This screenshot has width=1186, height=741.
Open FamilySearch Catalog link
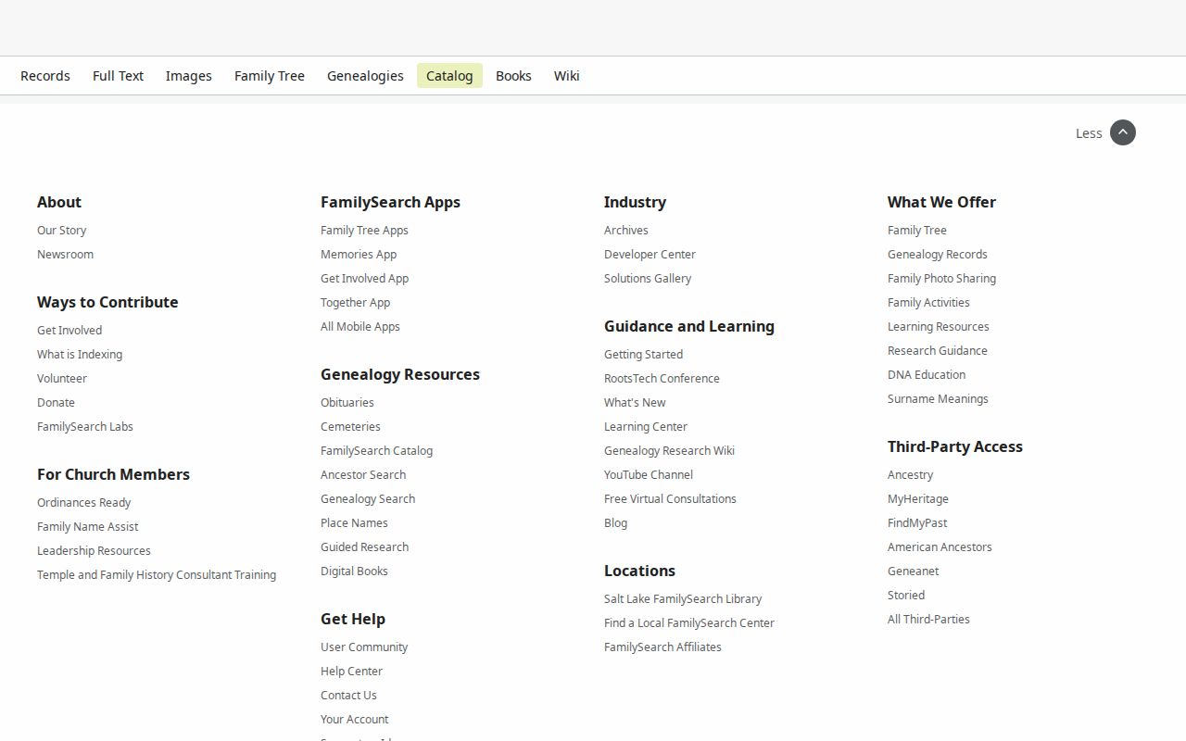[377, 450]
